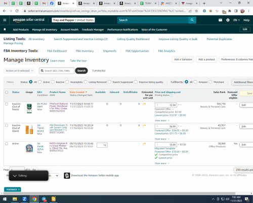The width and height of the screenshot is (253, 203).
Task: Expand View more for EXPO row
Action: [x=162, y=163]
